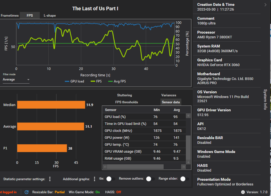The image size is (271, 196).
Task: Click the Average bar showing 51.1
Action: tap(51, 126)
